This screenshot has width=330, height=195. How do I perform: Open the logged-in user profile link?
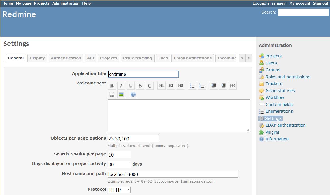click(281, 3)
